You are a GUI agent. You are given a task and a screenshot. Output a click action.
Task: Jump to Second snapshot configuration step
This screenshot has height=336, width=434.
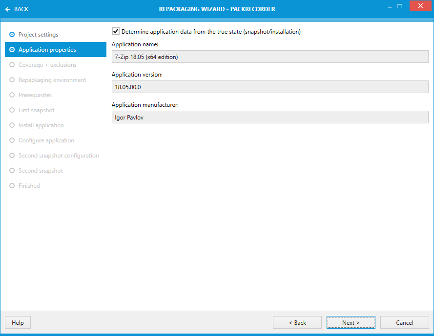coord(59,156)
